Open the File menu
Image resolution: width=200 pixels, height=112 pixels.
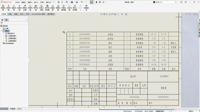(x=17, y=2)
